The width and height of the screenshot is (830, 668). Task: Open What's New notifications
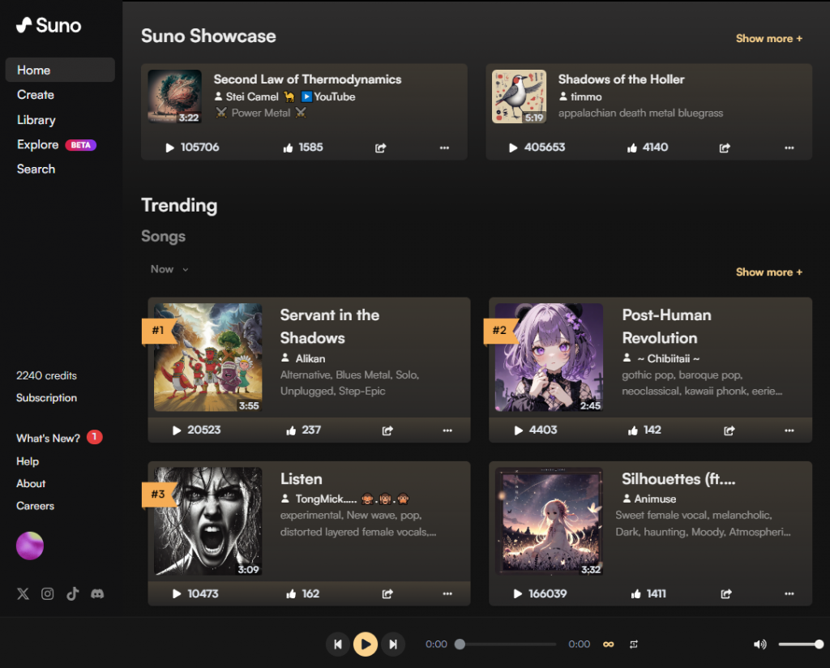(49, 438)
